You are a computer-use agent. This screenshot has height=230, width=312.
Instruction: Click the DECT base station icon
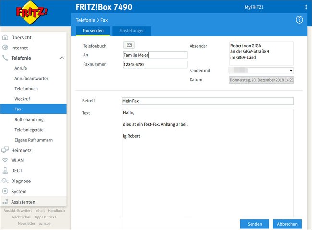pos(5,170)
